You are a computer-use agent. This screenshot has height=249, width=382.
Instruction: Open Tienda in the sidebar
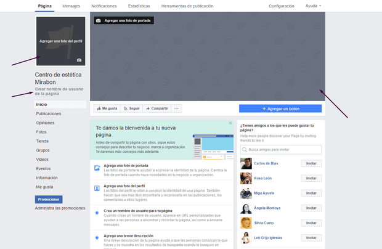click(x=42, y=141)
